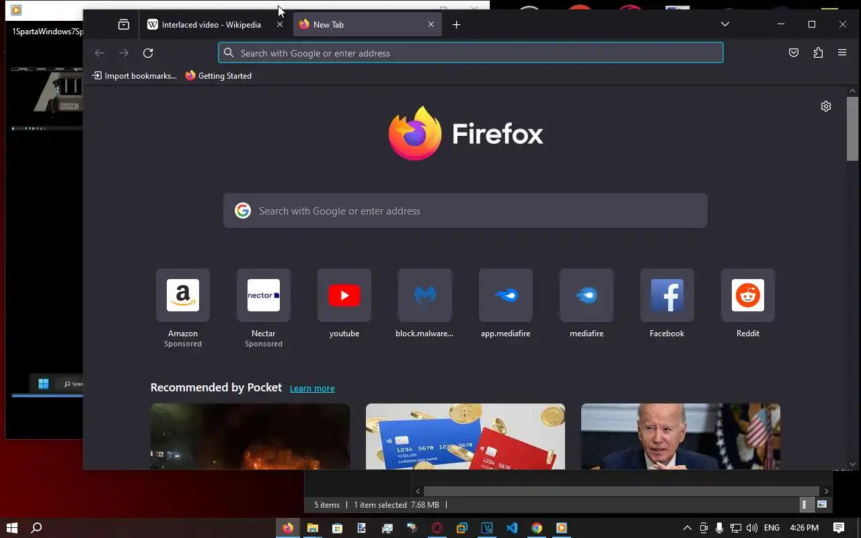The image size is (861, 538).
Task: Open File Explorer from the taskbar
Action: pos(313,528)
